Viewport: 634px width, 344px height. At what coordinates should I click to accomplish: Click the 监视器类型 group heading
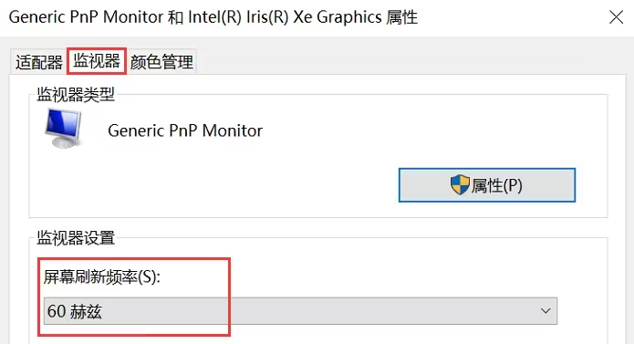click(76, 95)
